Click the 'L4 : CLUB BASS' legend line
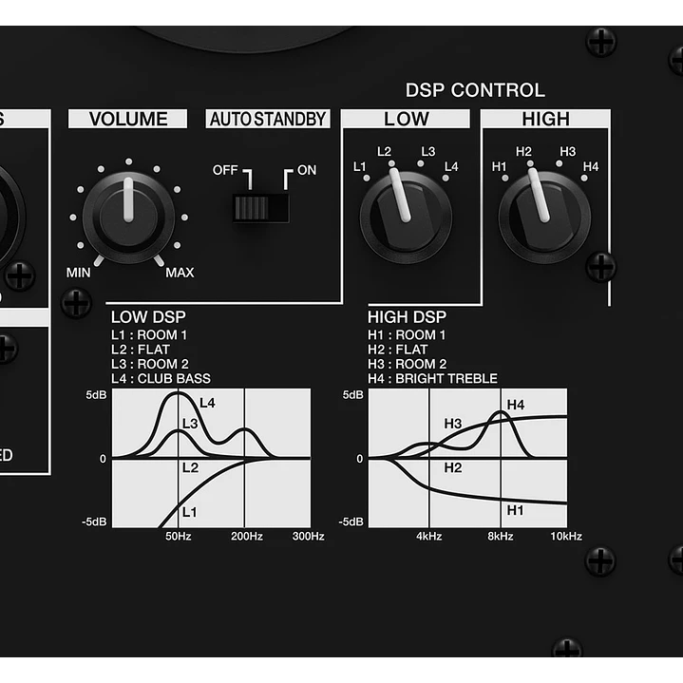The image size is (683, 683). click(x=161, y=378)
